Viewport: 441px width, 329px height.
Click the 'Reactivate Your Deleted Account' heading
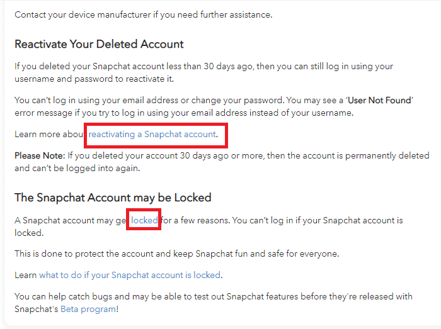pos(99,45)
